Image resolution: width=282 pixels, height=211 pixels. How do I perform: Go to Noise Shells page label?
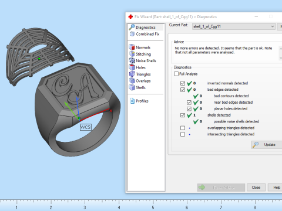pos(146,61)
